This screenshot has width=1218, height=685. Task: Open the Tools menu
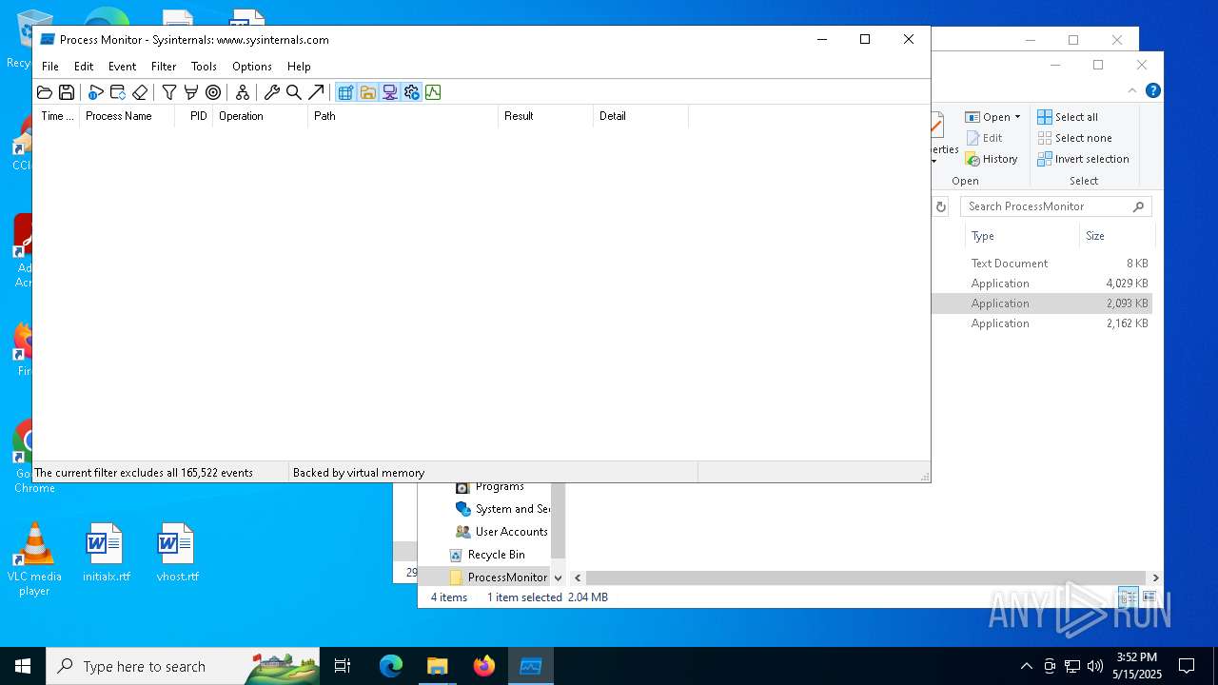(204, 67)
